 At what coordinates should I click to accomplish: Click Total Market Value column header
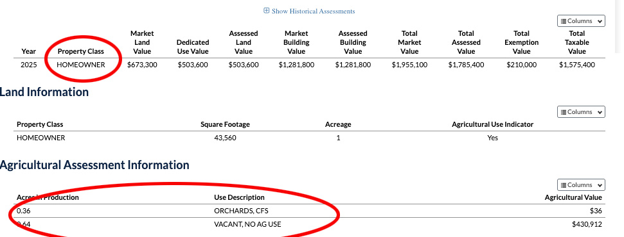[409, 42]
